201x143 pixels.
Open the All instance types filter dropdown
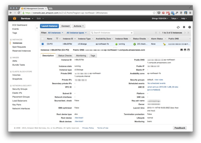coord(77,33)
